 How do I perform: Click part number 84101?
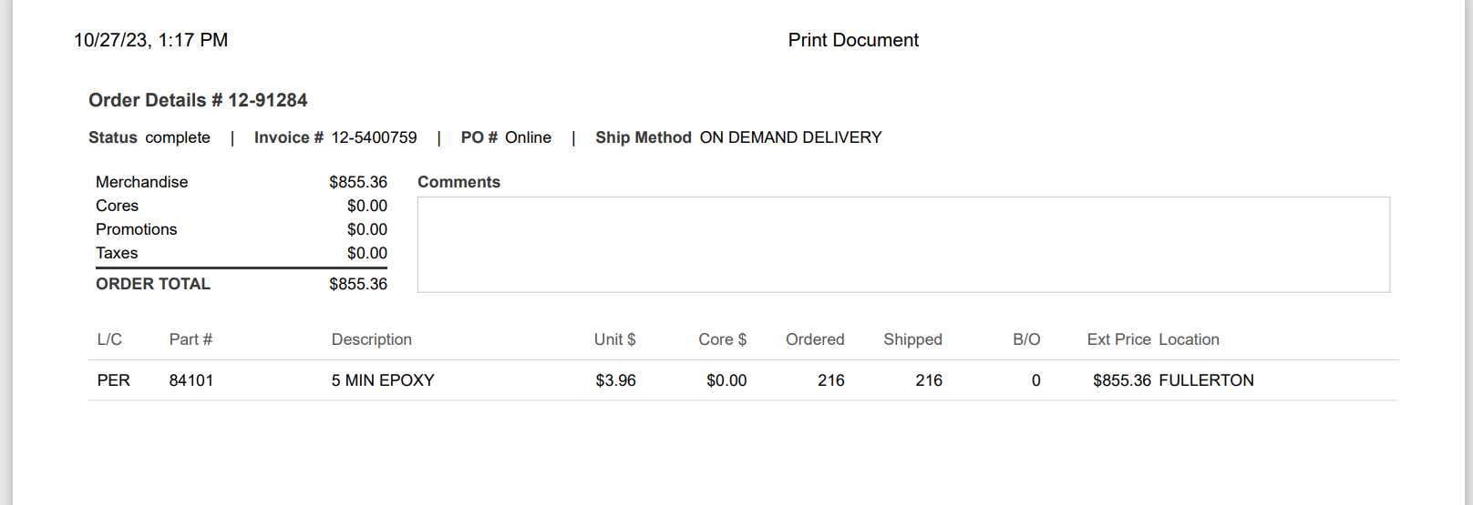coord(191,380)
